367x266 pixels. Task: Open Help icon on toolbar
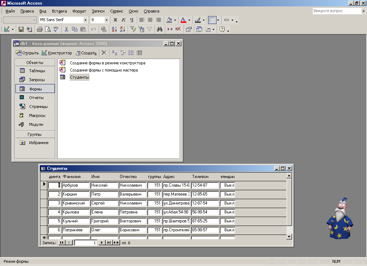222,29
